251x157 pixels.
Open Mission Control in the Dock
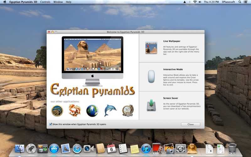click(43, 149)
